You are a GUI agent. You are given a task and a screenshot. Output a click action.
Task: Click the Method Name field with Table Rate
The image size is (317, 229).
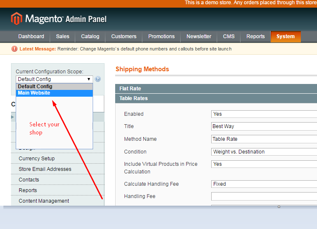tap(264, 139)
